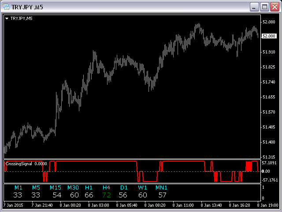Maximize the TRYJPY chart window
282x212 pixels.
[x=264, y=7]
